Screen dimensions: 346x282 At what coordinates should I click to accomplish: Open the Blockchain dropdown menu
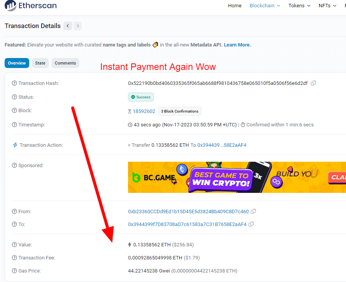point(265,5)
